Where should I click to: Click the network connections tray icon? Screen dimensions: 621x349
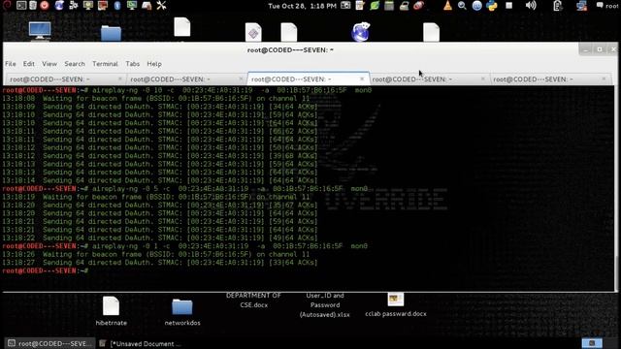coord(581,6)
